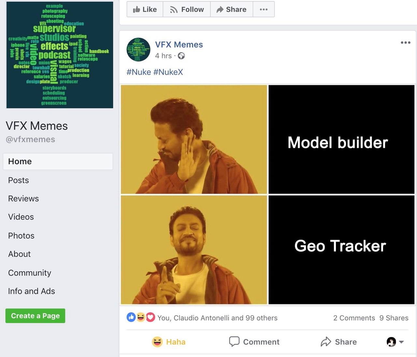Comment on the post
Image resolution: width=417 pixels, height=357 pixels.
point(254,342)
